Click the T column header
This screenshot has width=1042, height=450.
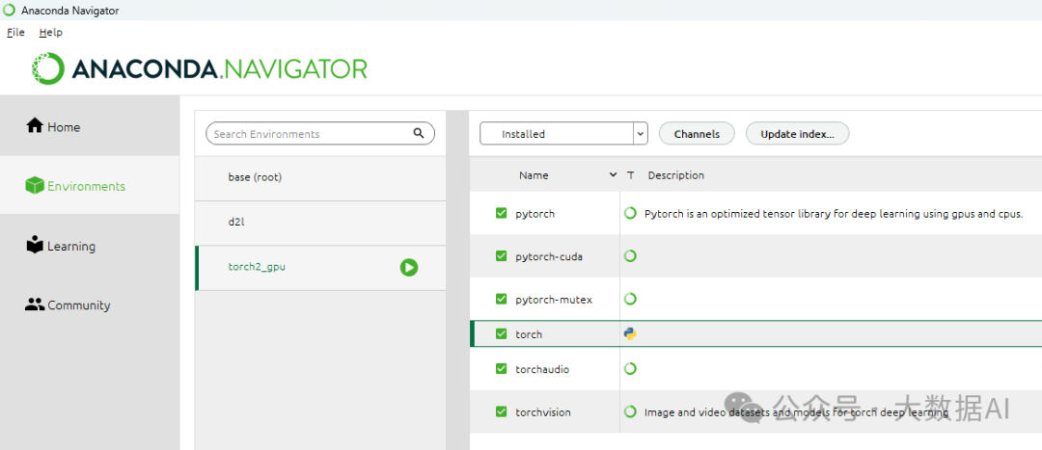[631, 175]
